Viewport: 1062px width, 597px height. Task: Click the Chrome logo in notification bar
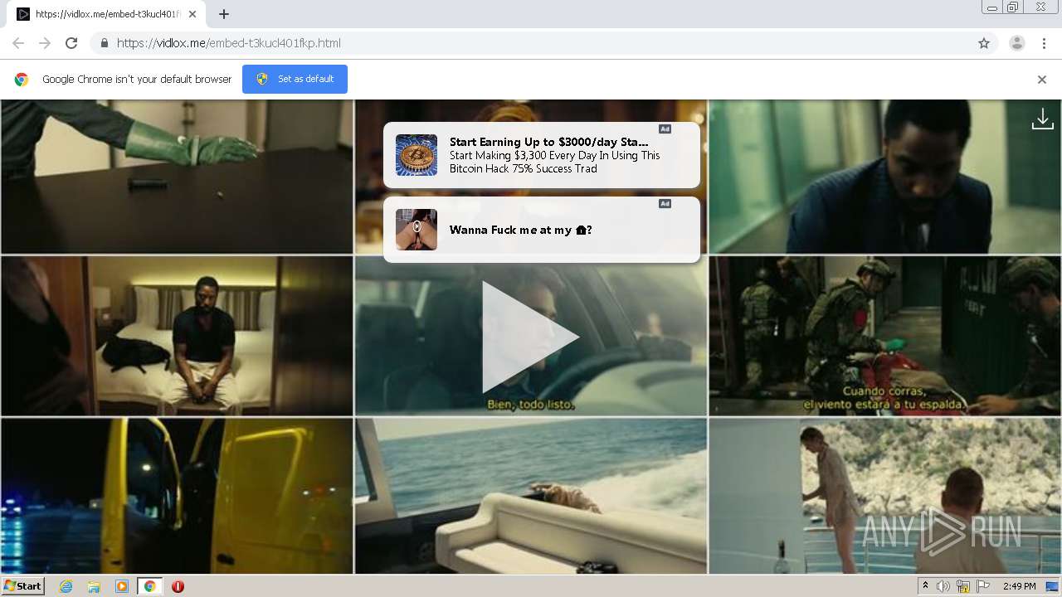[x=22, y=80]
